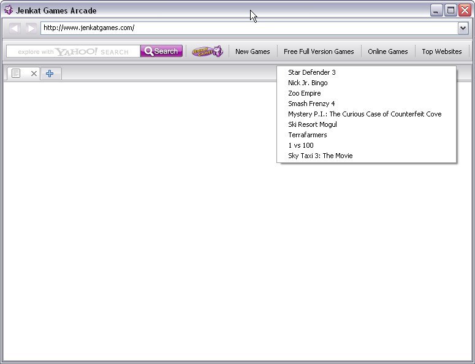Viewport: 475px width, 364px height.
Task: Open the New Games menu
Action: [253, 51]
